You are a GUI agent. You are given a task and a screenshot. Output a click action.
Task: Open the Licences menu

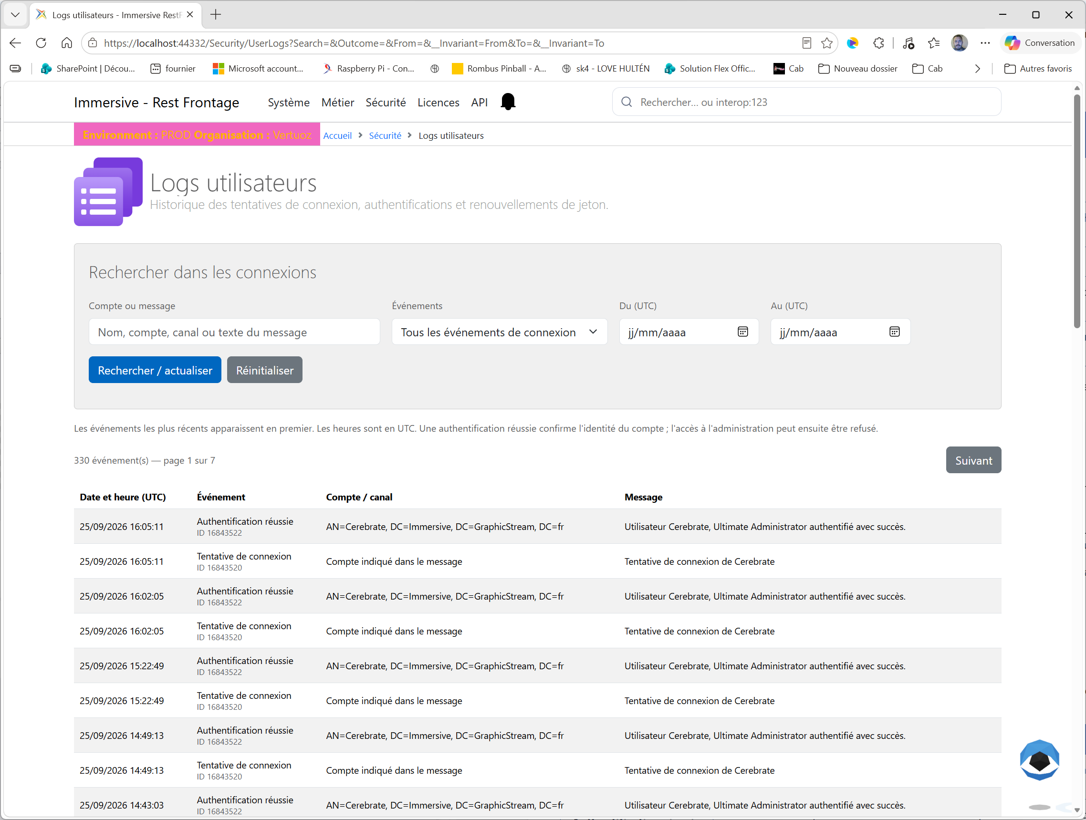point(439,102)
